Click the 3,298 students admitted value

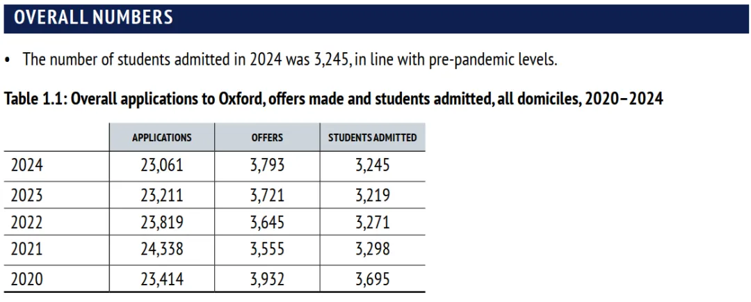(x=372, y=251)
